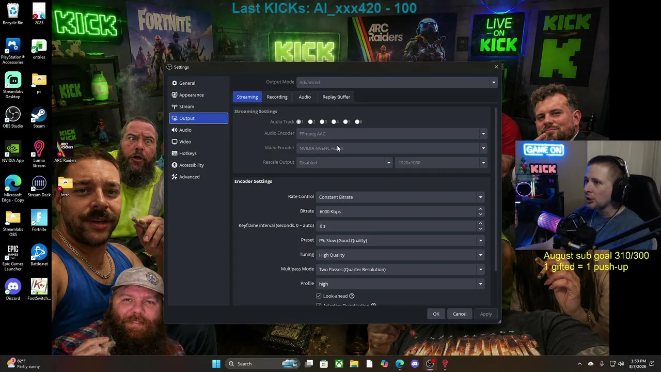Select audio track 4 radio button

pos(334,122)
